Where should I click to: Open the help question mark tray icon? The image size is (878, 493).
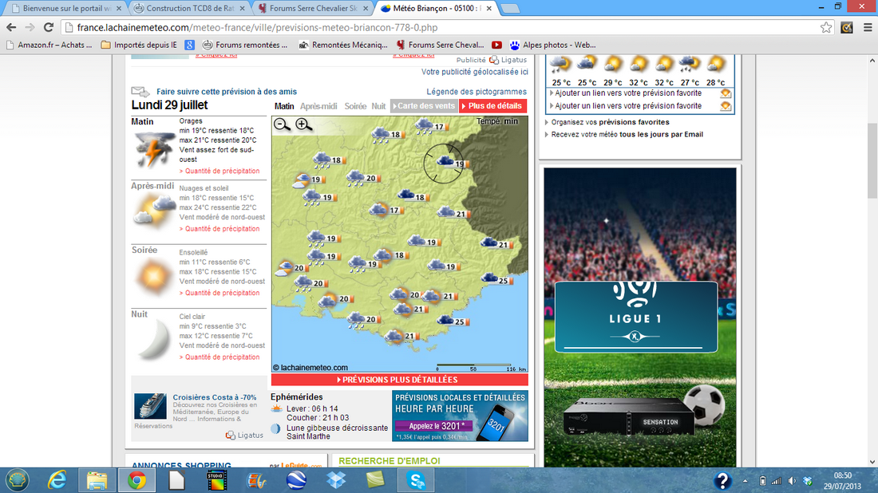[722, 481]
